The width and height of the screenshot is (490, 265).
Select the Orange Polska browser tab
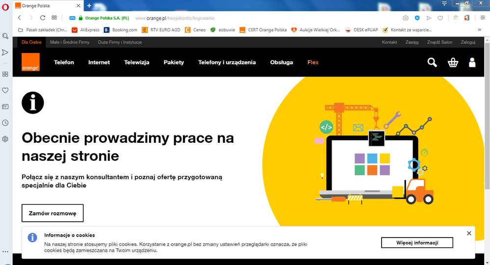pyautogui.click(x=48, y=5)
